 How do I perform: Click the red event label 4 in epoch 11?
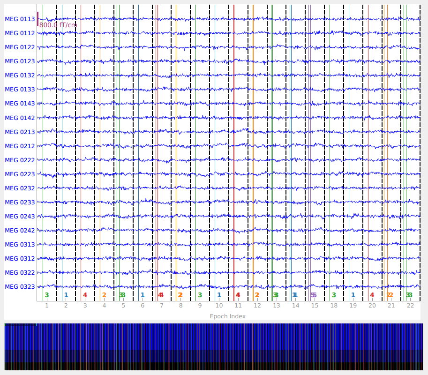(238, 295)
